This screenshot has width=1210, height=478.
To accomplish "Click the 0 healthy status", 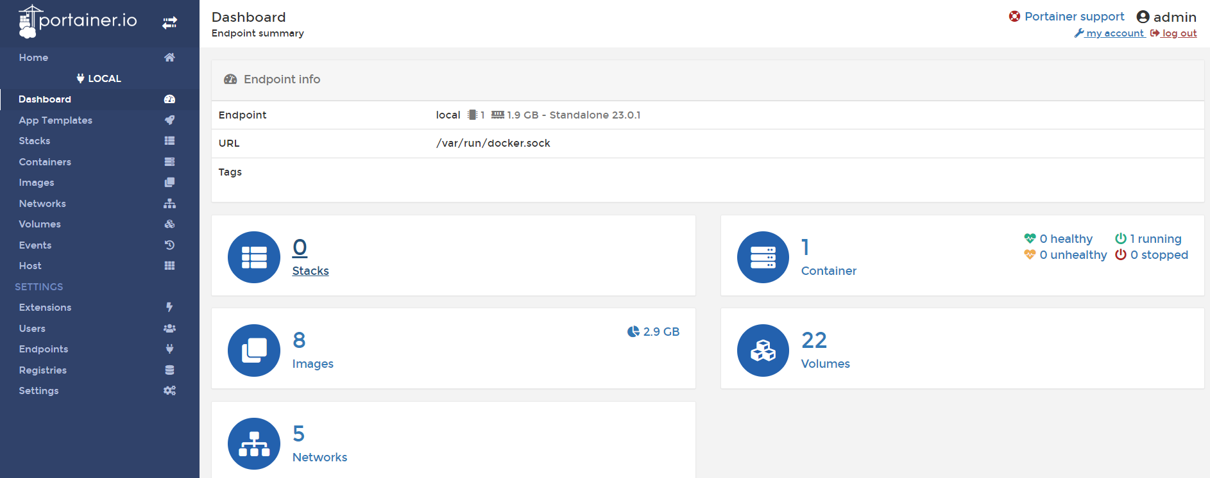I will click(1059, 239).
